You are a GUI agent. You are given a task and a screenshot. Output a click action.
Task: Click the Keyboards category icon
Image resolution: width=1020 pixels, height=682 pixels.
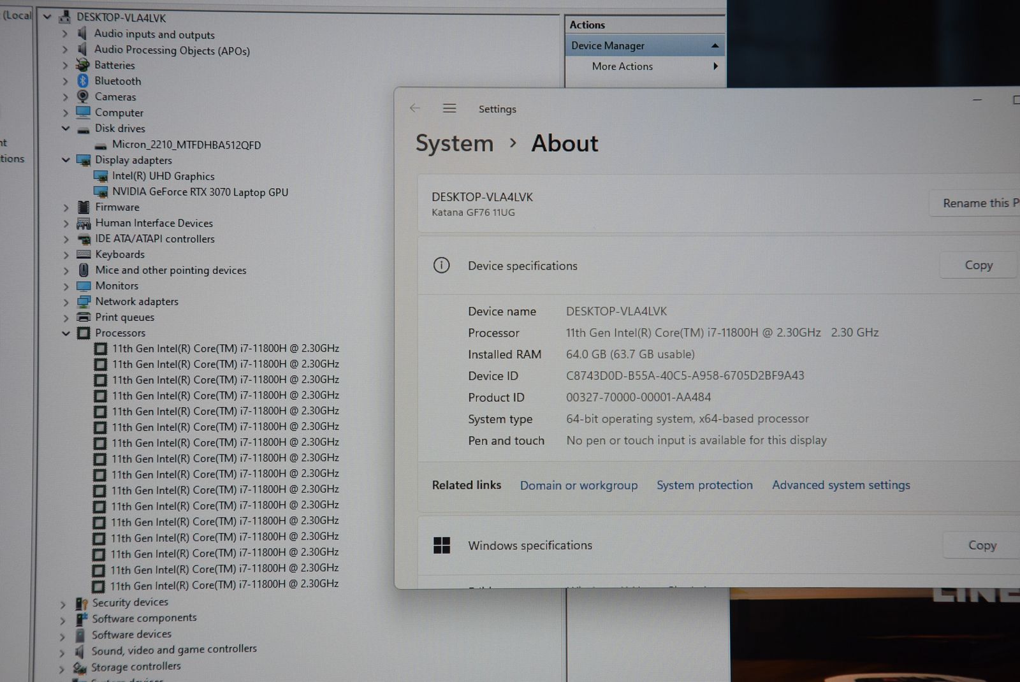click(84, 254)
